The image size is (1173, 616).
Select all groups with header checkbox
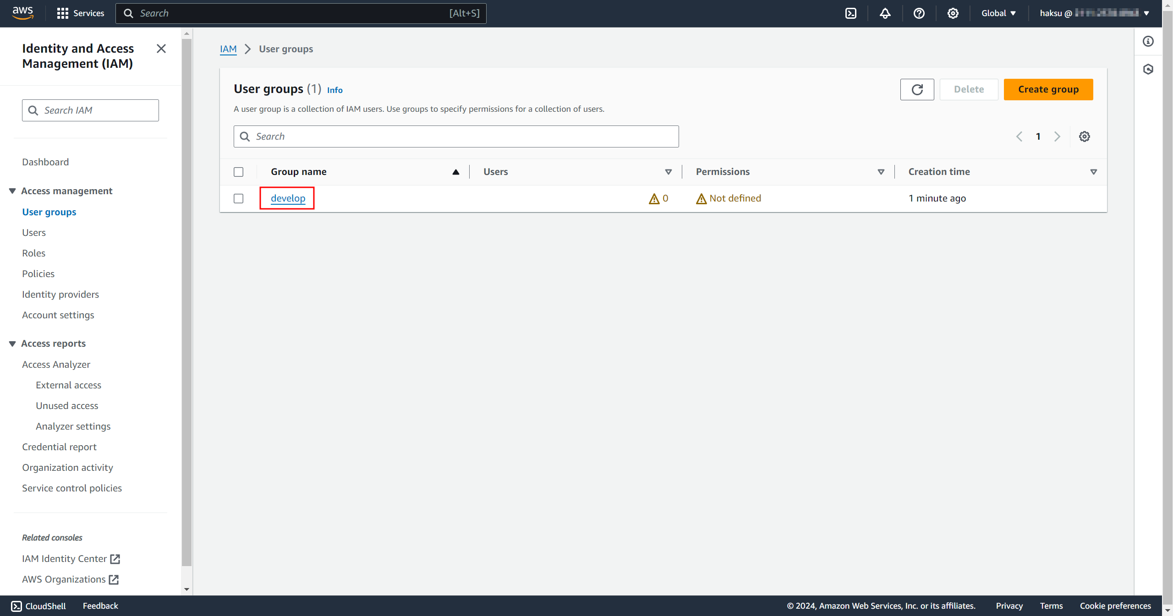(238, 172)
